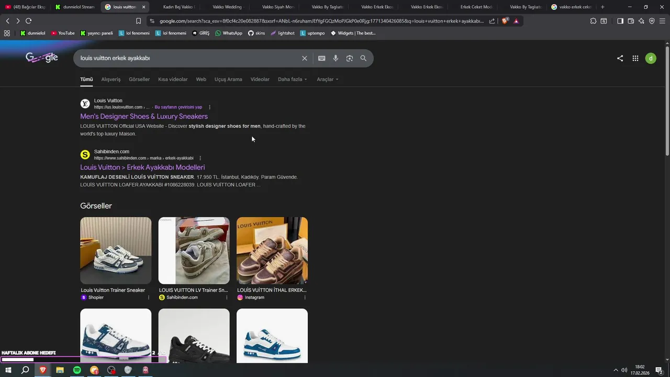Click the magnifier search button in the search bar

(363, 58)
